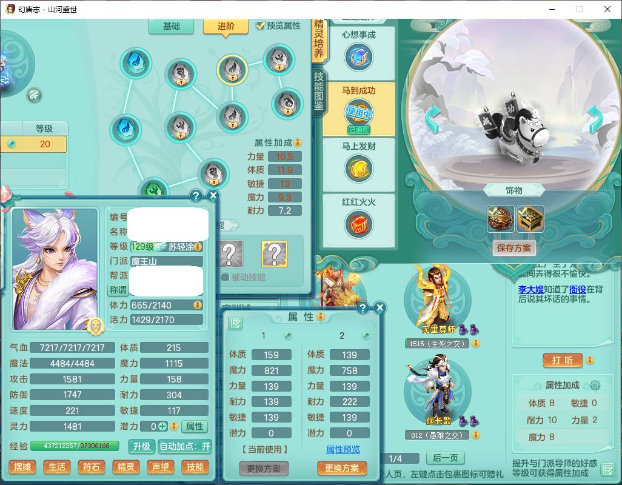622x485 pixels.
Task: Close the 属性 panel
Action: pyautogui.click(x=380, y=308)
